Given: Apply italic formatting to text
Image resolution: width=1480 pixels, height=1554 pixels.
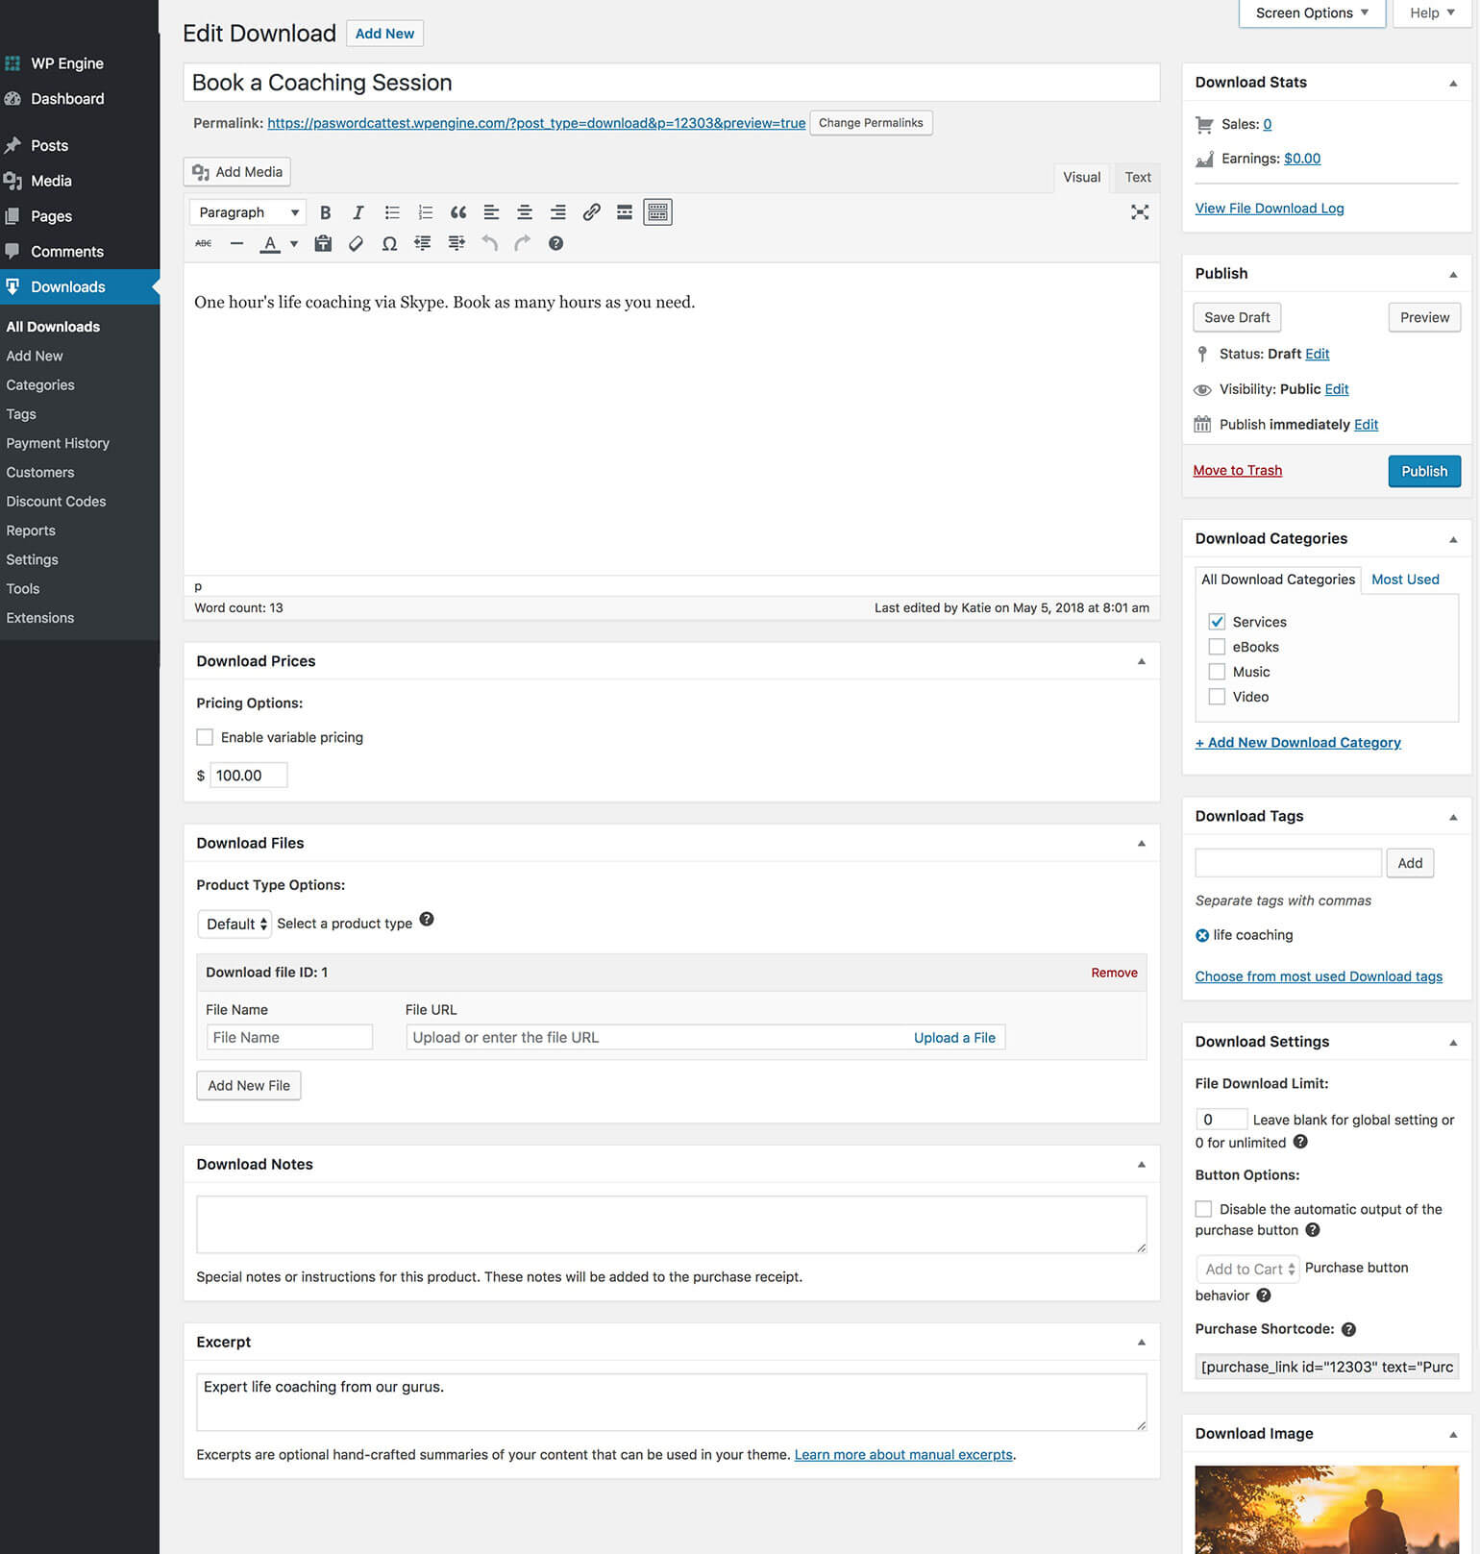Looking at the screenshot, I should coord(358,212).
